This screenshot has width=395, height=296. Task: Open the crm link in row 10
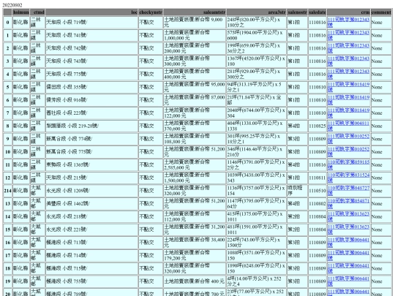click(348, 152)
